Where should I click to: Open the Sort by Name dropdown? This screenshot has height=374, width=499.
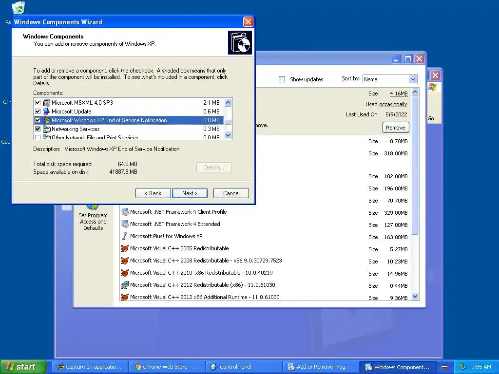pos(413,79)
